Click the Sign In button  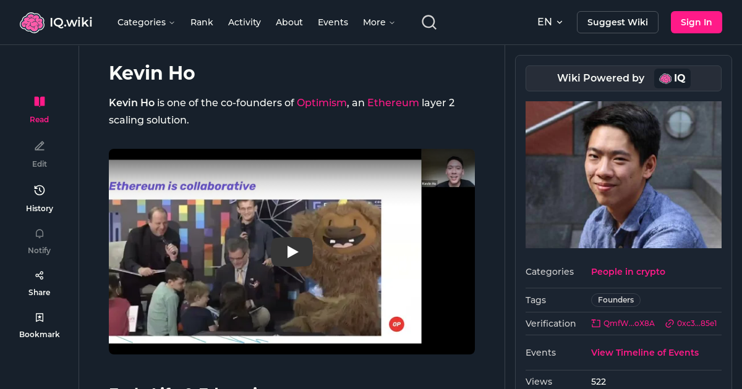(x=696, y=22)
